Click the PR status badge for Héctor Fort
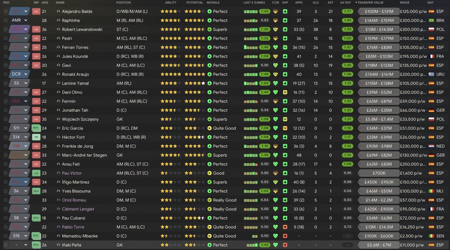450x250 pixels. click(36, 137)
